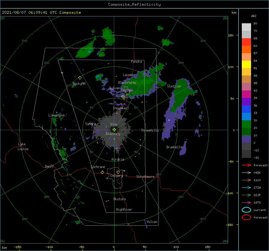
Task: Click the yellow diamond marker below Cochrane
Action: (102, 172)
